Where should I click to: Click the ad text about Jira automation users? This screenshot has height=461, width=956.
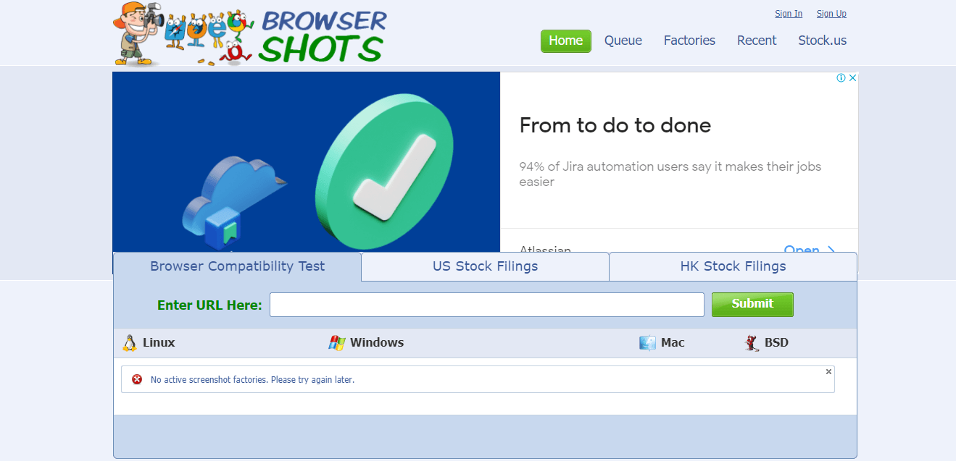pos(670,174)
